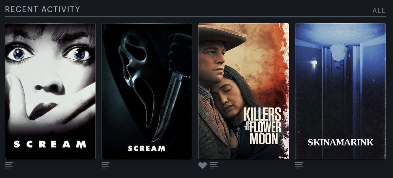Viewport: 393px width, 178px height.
Task: Open the review icon under the black-and-white Scream poster
Action: click(x=9, y=165)
